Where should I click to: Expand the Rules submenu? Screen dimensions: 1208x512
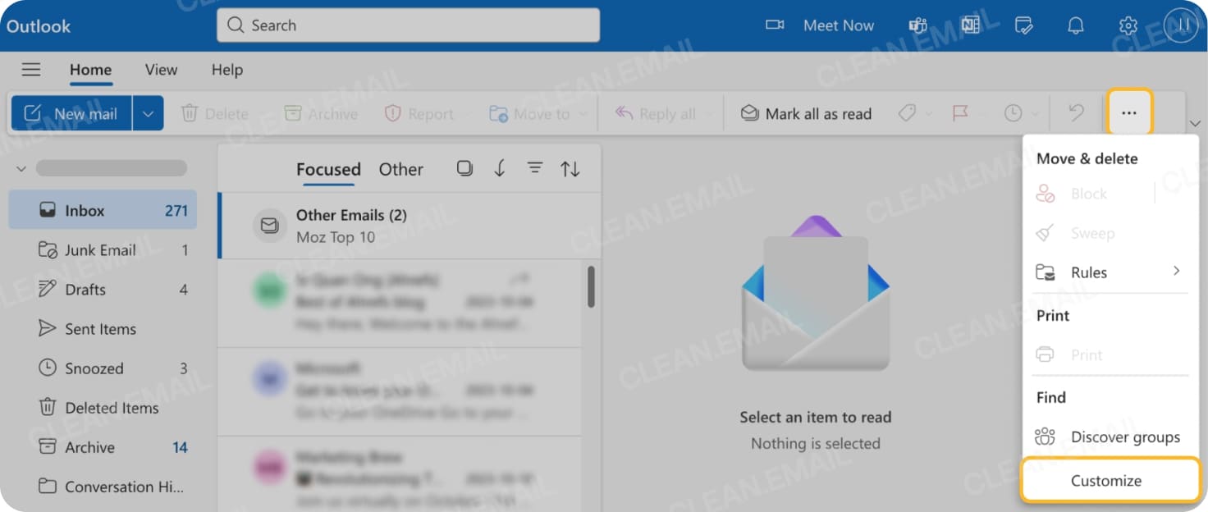pyautogui.click(x=1110, y=272)
